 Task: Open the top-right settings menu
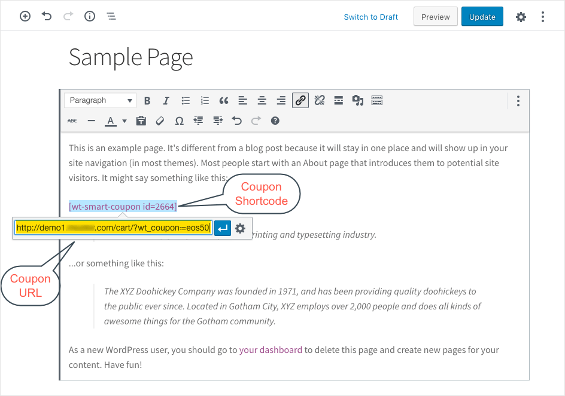point(521,16)
